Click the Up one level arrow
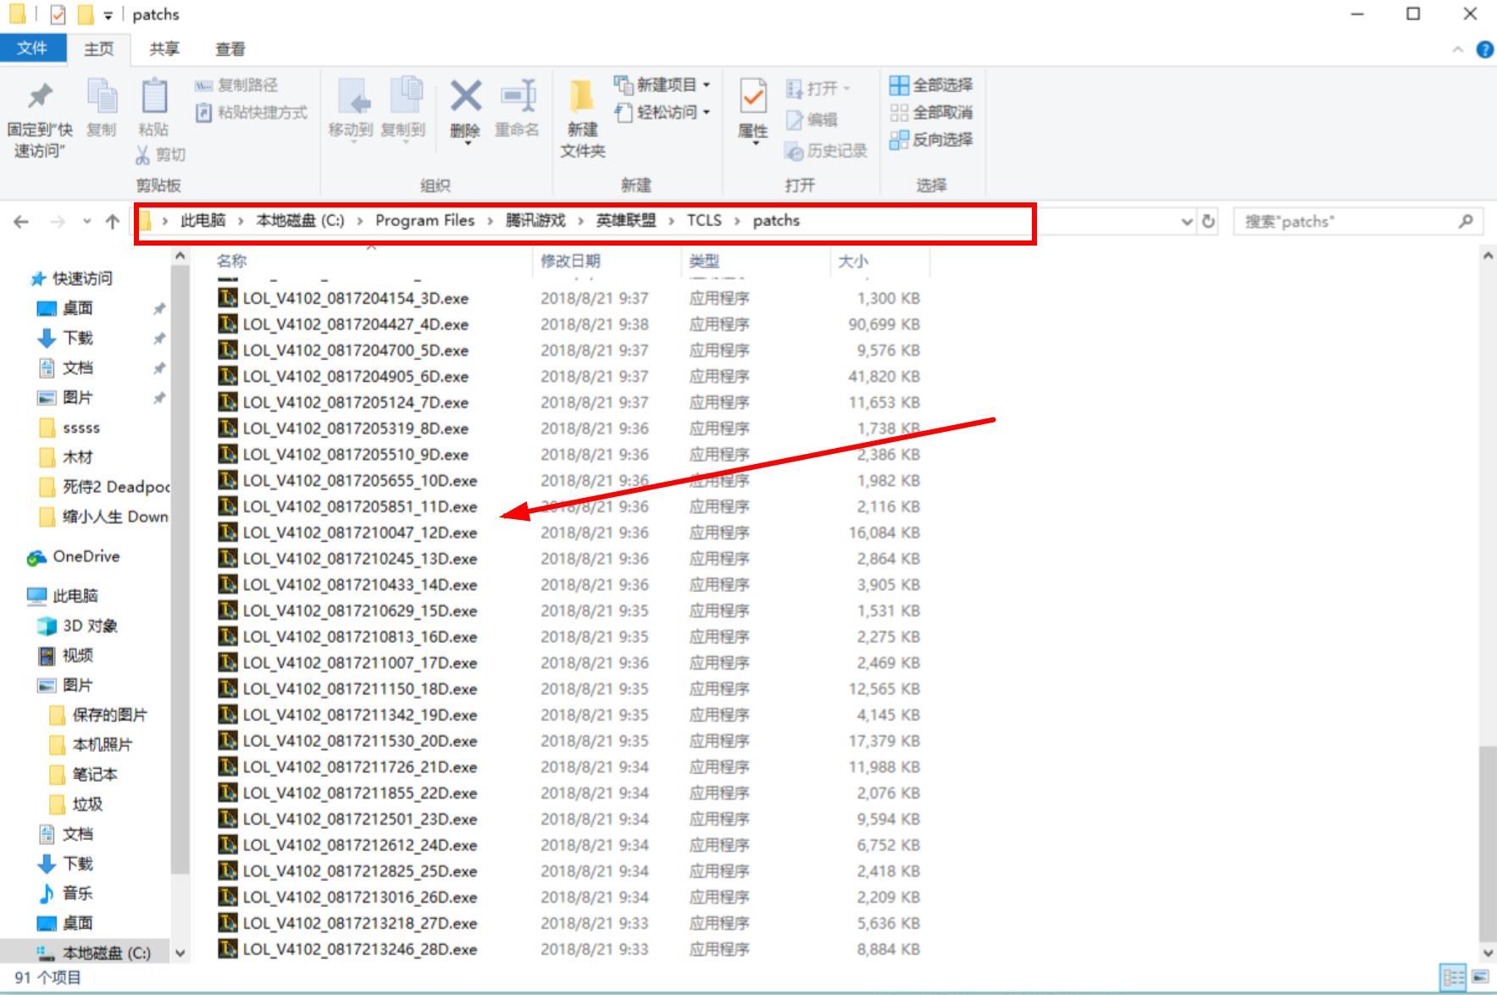This screenshot has width=1497, height=995. 112,221
